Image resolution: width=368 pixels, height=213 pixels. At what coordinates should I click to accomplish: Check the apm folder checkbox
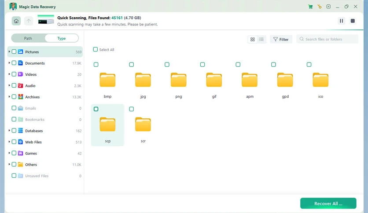(238, 65)
